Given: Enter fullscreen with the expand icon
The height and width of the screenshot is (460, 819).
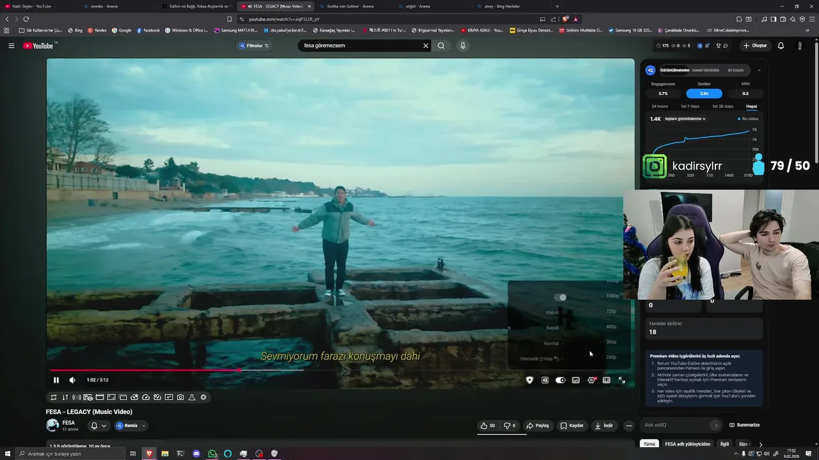Looking at the screenshot, I should click(622, 380).
